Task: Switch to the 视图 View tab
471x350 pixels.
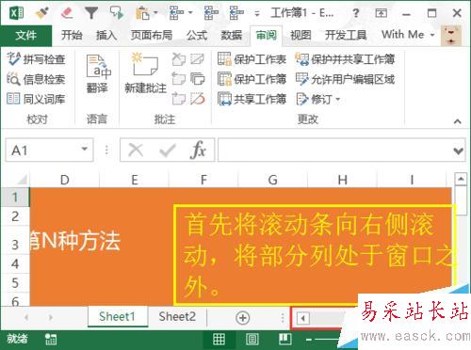Action: [x=300, y=35]
